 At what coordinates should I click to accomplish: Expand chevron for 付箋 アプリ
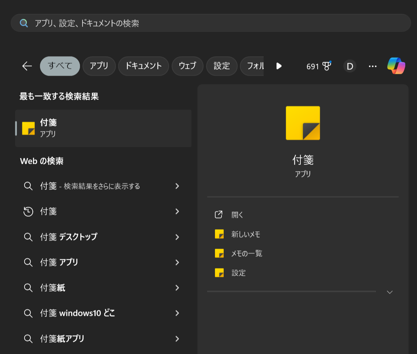coord(178,262)
